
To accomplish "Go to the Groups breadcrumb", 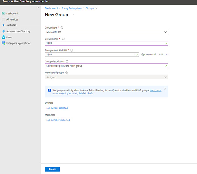I will [x=90, y=8].
